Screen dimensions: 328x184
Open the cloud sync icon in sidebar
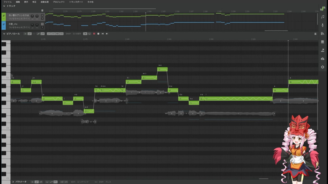click(x=323, y=59)
